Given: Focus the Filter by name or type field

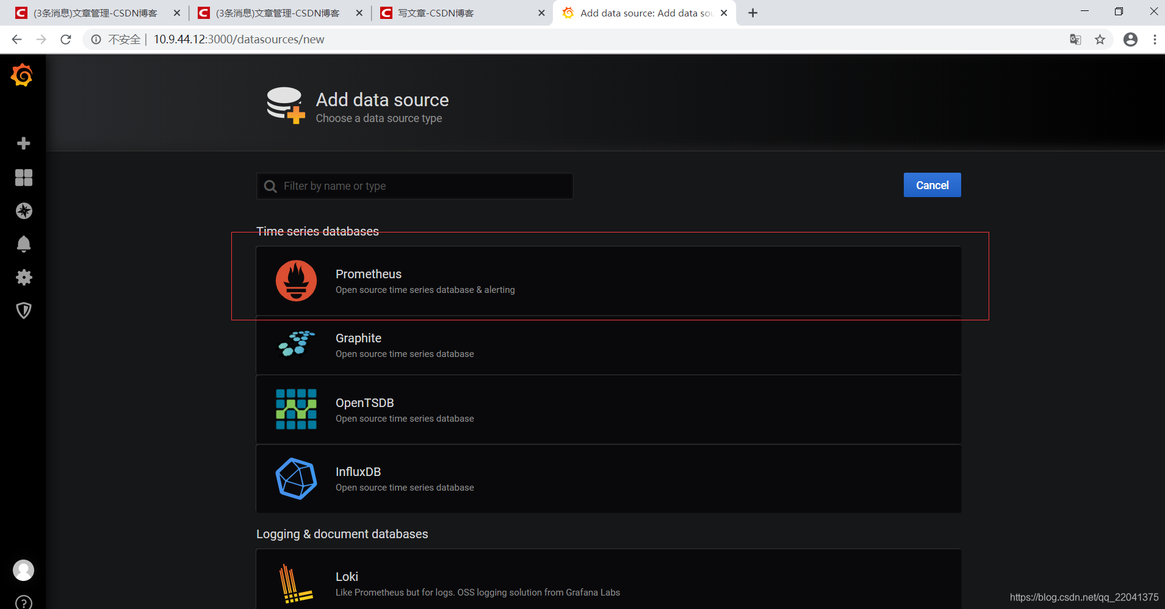Looking at the screenshot, I should click(415, 186).
